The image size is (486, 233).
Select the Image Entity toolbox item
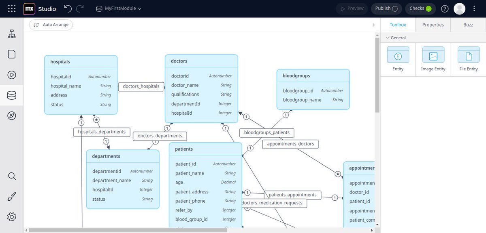(x=433, y=59)
